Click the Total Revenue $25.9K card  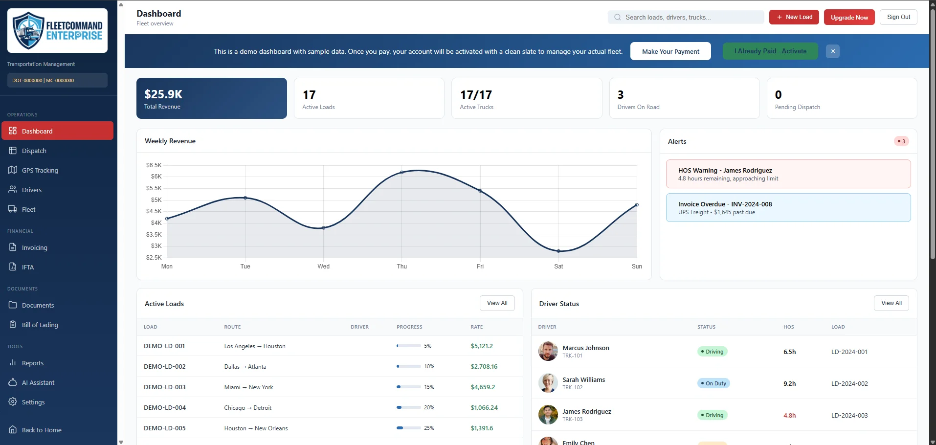click(x=212, y=98)
